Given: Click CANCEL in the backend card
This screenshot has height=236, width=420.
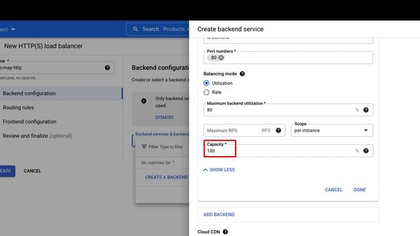Looking at the screenshot, I should click(333, 189).
